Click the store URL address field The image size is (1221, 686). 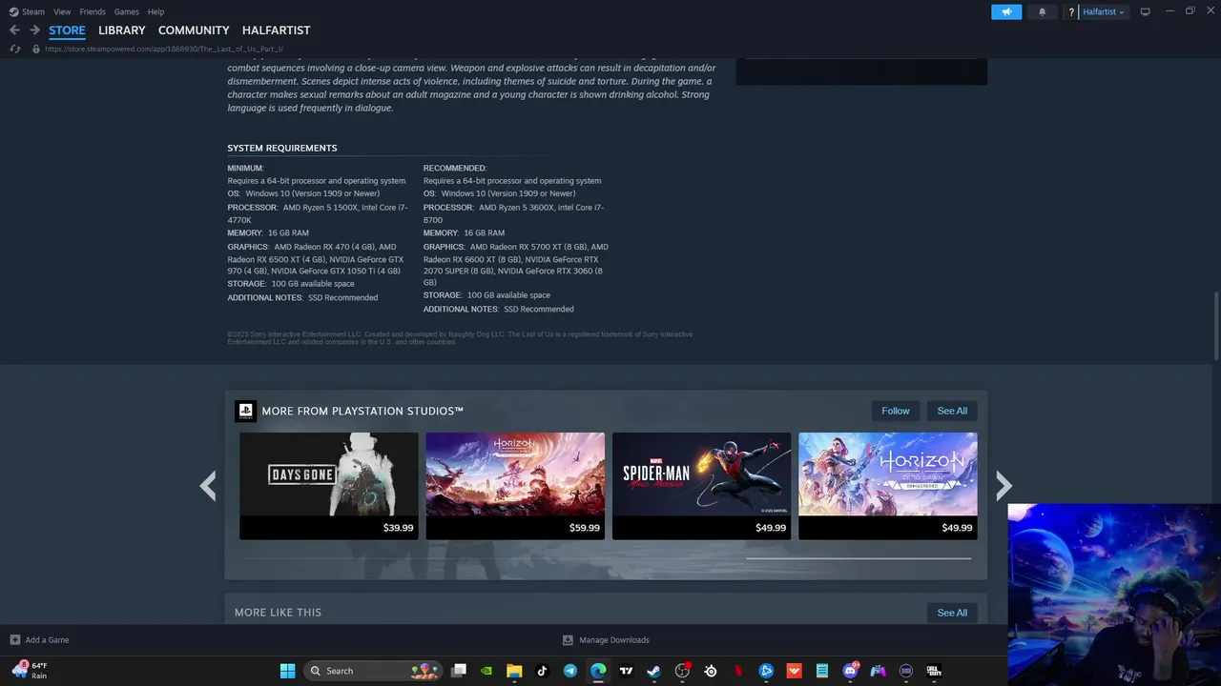164,49
